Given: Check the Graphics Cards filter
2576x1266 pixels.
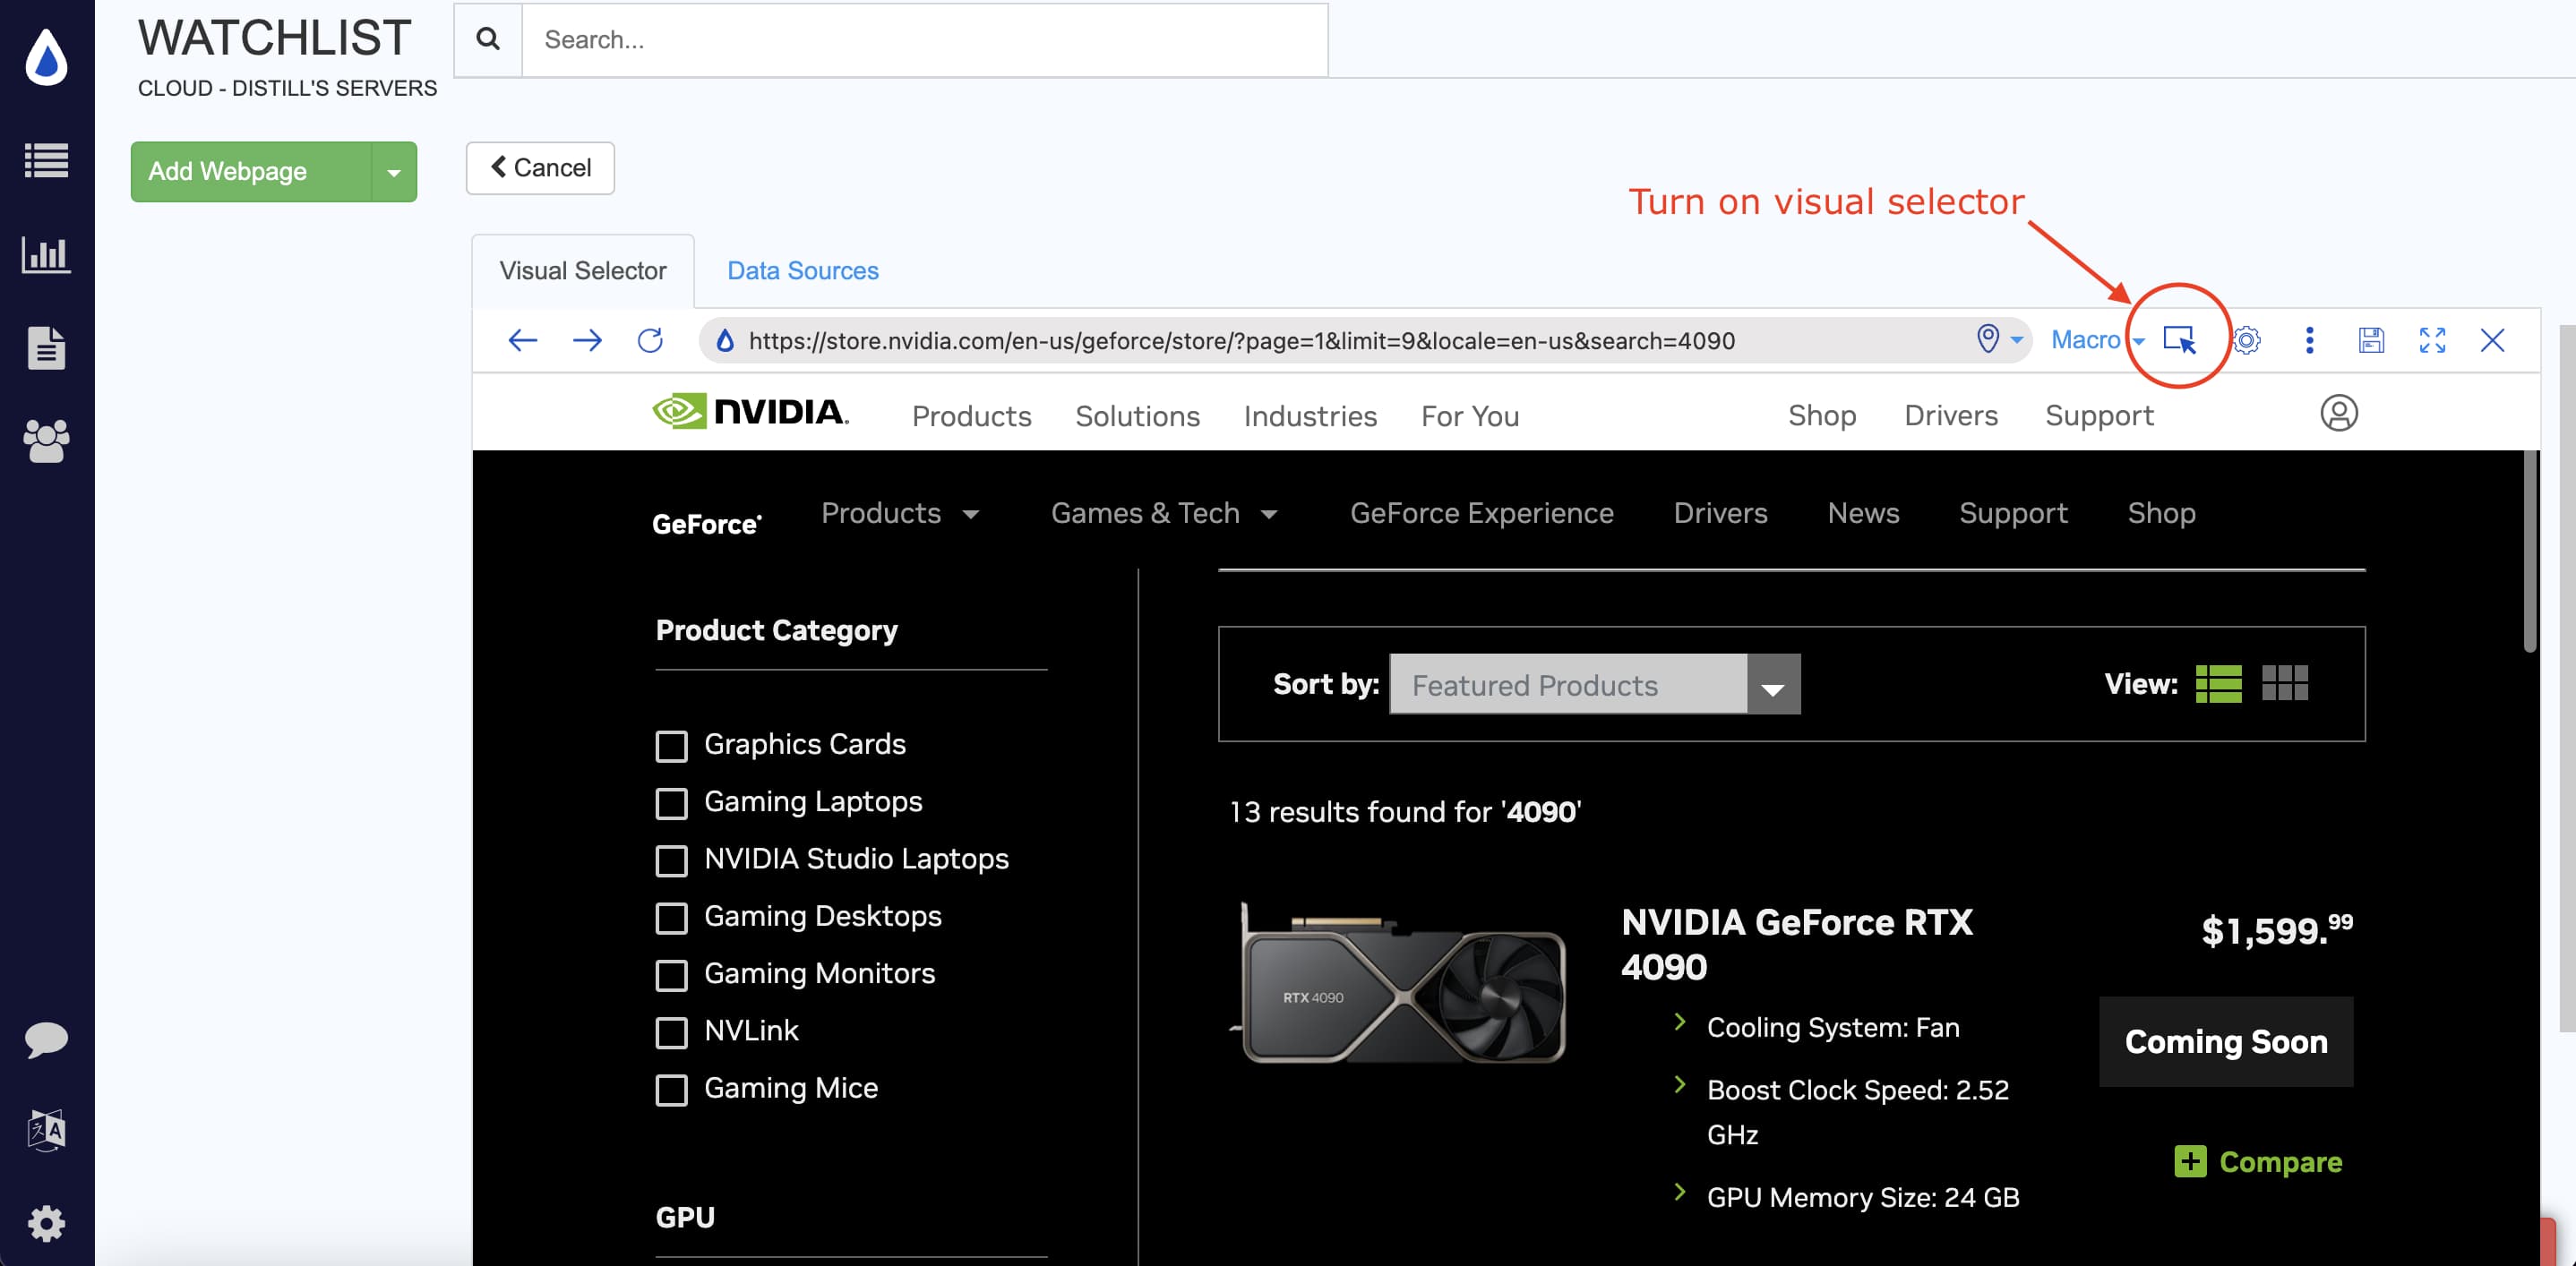Looking at the screenshot, I should coord(671,746).
